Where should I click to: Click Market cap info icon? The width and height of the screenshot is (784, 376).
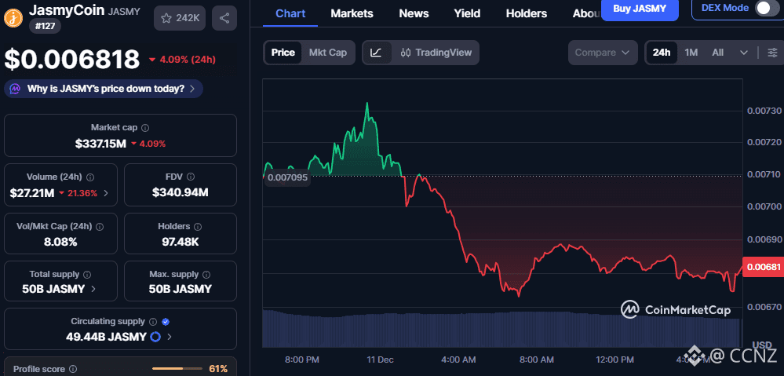(x=145, y=128)
